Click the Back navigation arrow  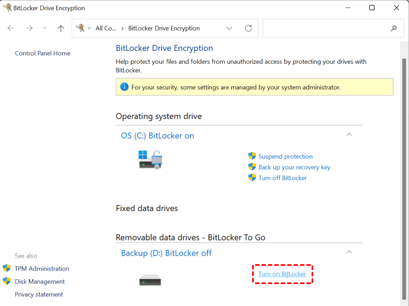click(x=11, y=28)
